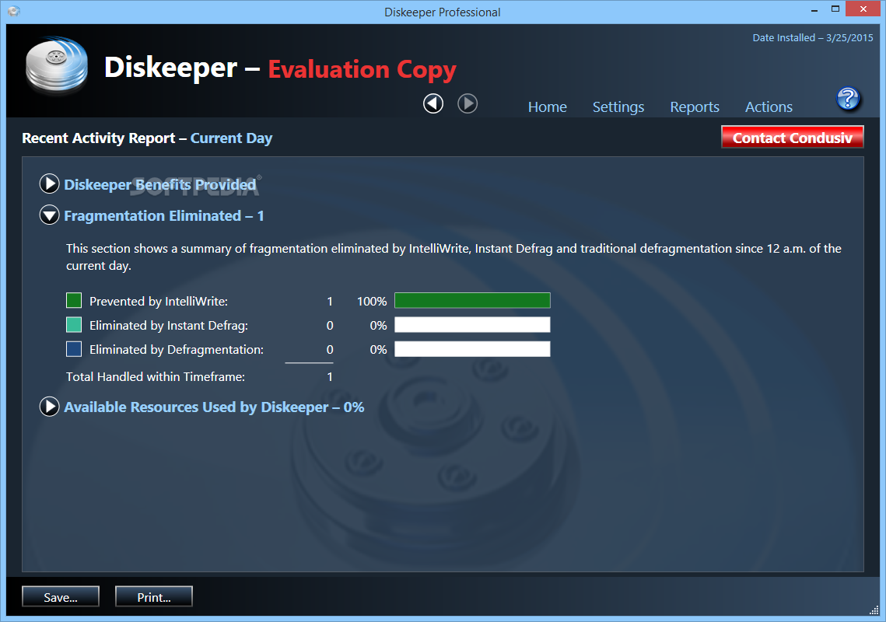Click the 100% IntelliWrite value
Screen dimensions: 886x622
[x=372, y=302]
